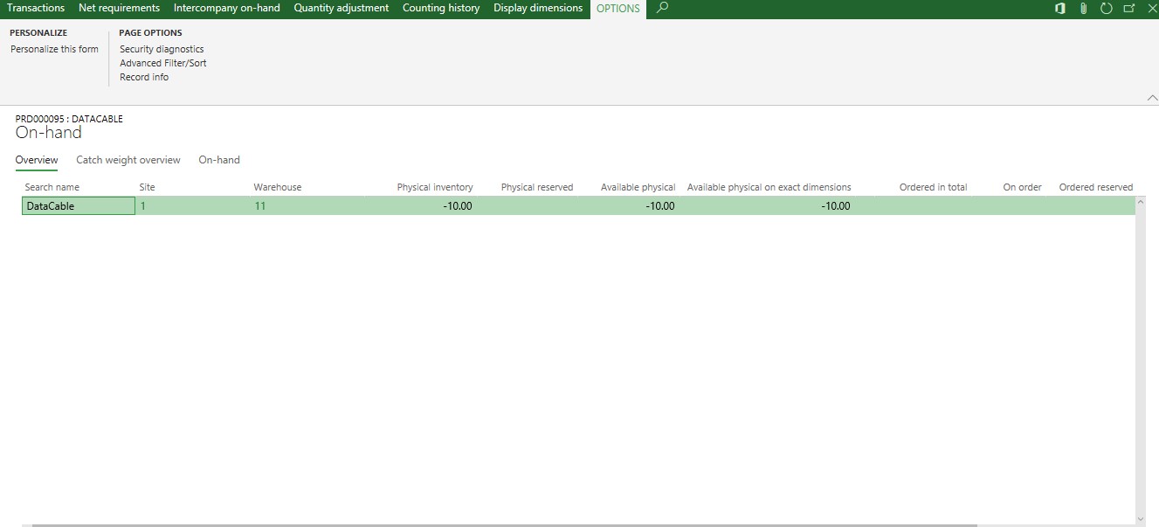Open the Transactions menu
The height and width of the screenshot is (527, 1159).
click(36, 8)
